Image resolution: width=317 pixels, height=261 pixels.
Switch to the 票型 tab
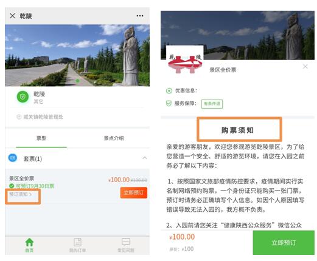pyautogui.click(x=41, y=138)
